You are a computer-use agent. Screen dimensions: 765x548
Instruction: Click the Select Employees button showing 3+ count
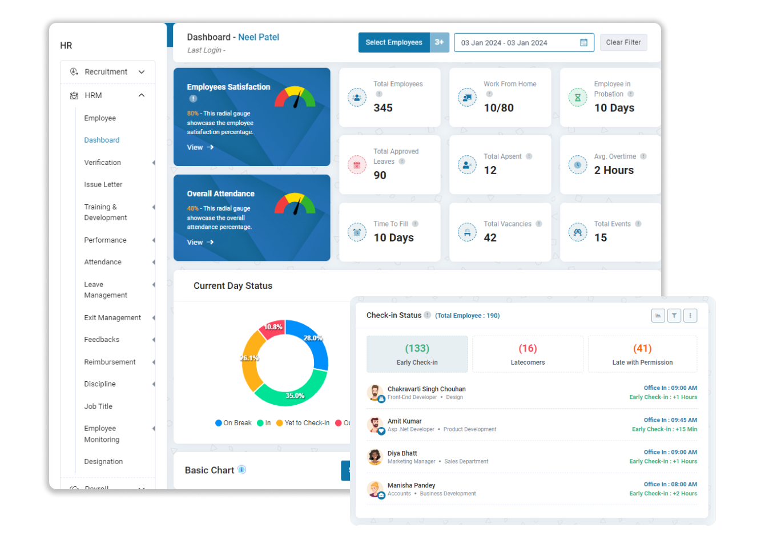[x=394, y=42]
